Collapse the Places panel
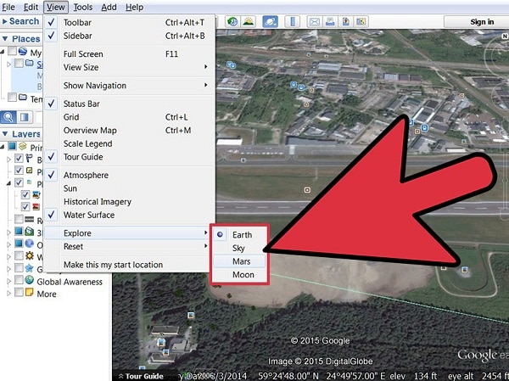The image size is (509, 381). [x=5, y=39]
